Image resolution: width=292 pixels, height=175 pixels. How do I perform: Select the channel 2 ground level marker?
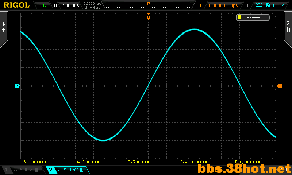pyautogui.click(x=17, y=86)
